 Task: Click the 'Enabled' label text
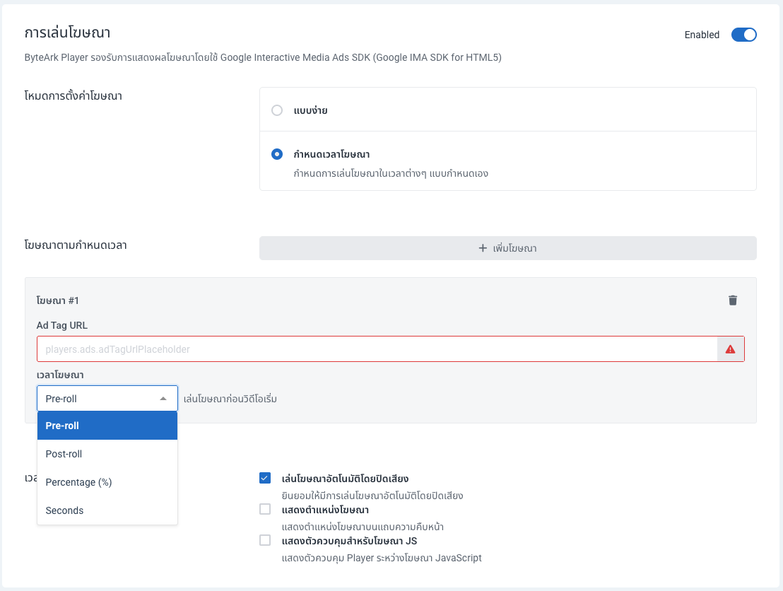click(702, 35)
